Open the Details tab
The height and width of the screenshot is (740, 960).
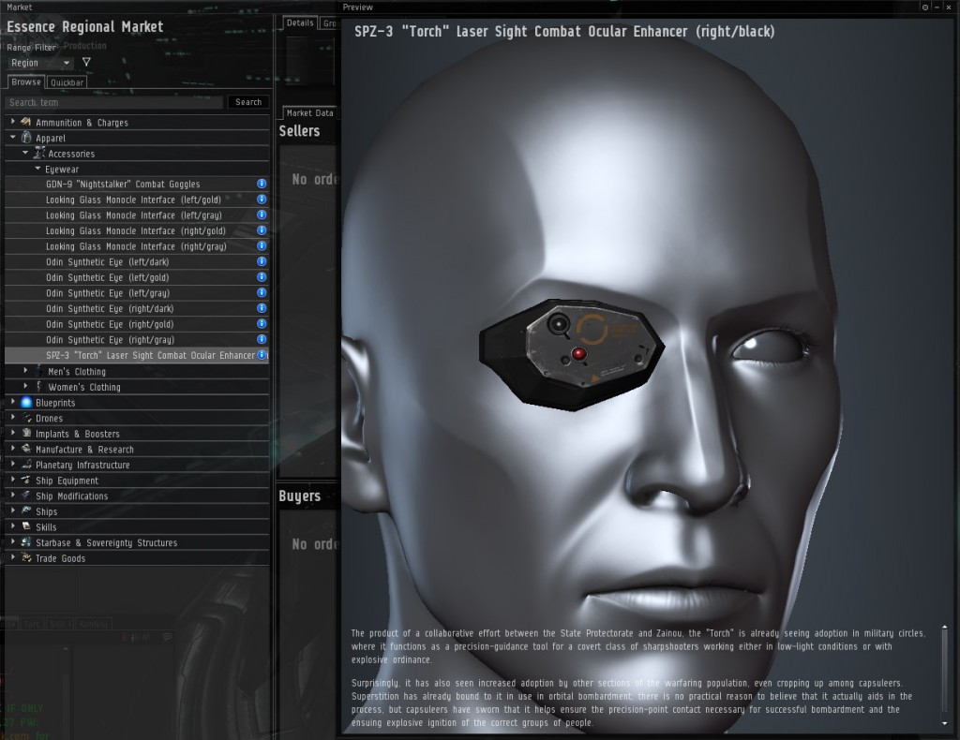(300, 23)
